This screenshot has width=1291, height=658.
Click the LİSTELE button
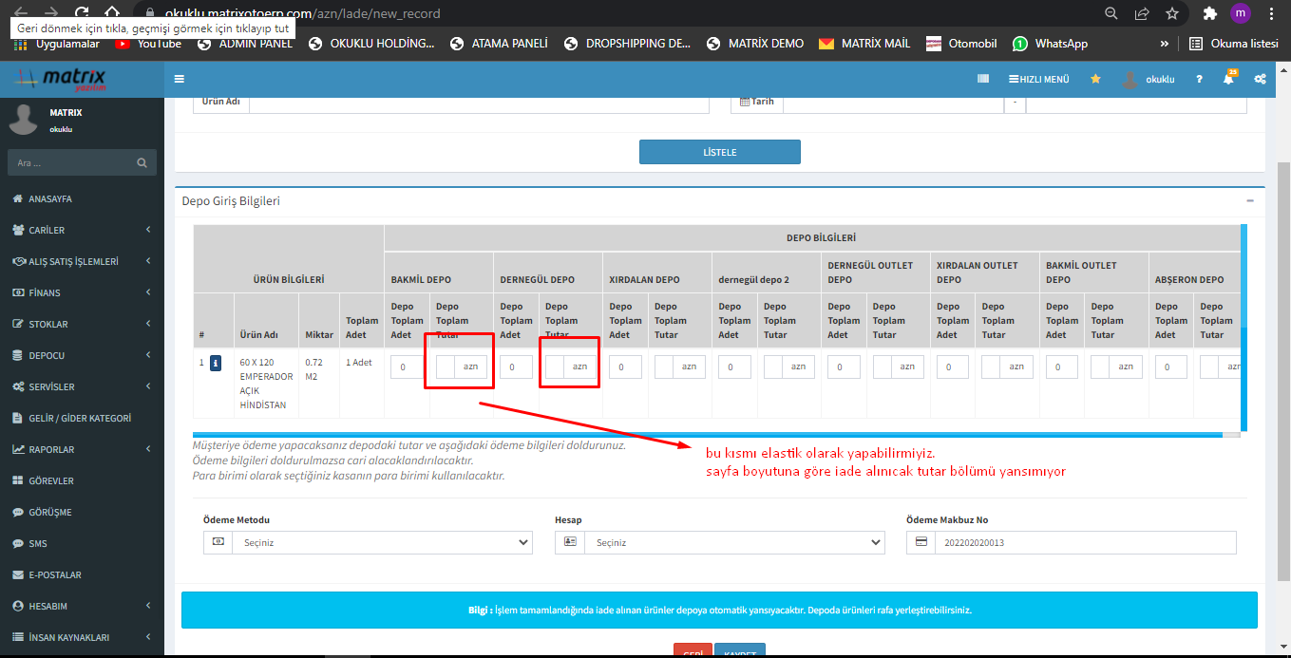(x=719, y=152)
